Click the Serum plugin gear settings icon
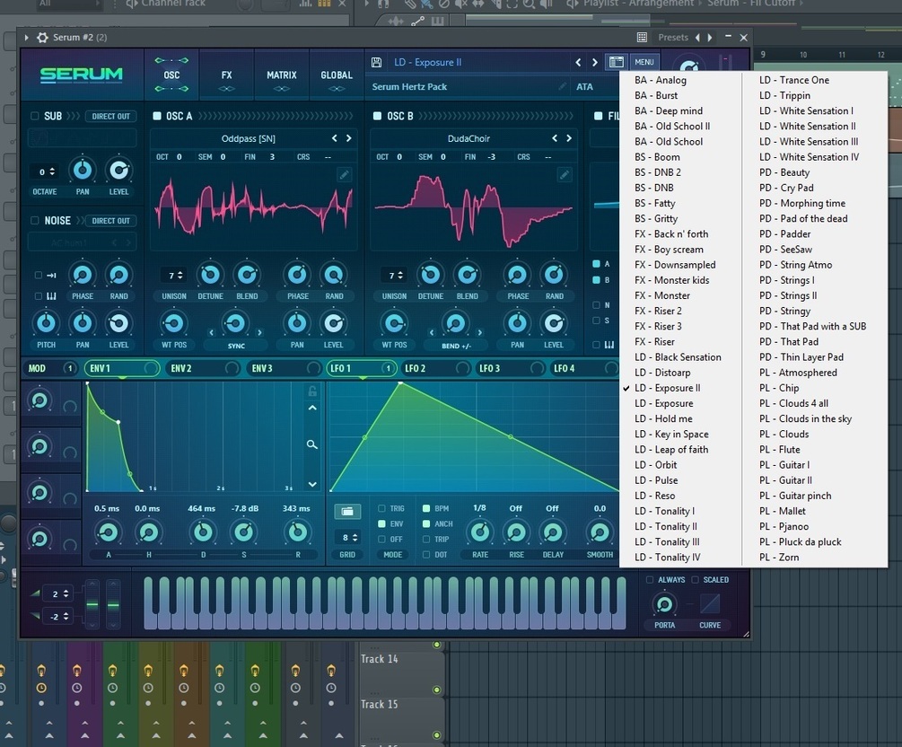This screenshot has width=902, height=747. 42,38
